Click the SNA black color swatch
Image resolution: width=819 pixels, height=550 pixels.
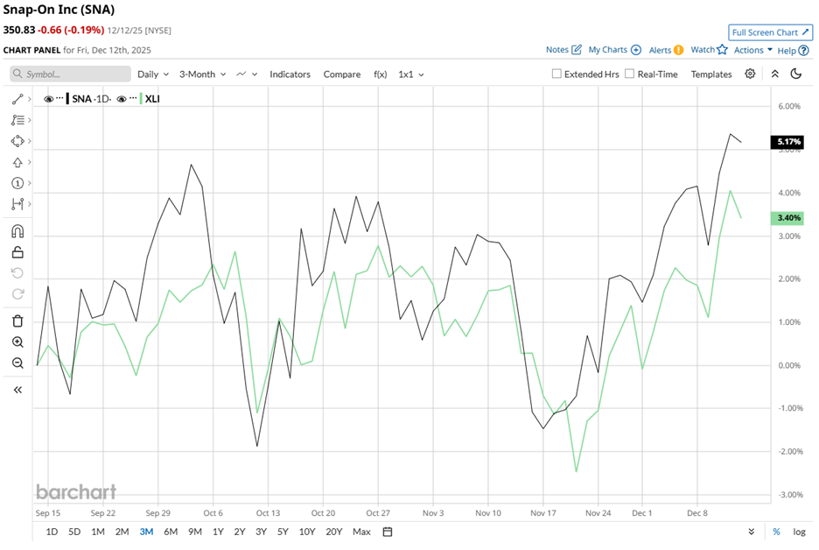pos(68,99)
